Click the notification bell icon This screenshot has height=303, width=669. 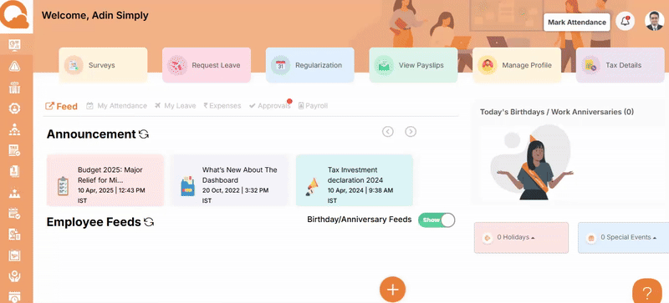(x=625, y=22)
